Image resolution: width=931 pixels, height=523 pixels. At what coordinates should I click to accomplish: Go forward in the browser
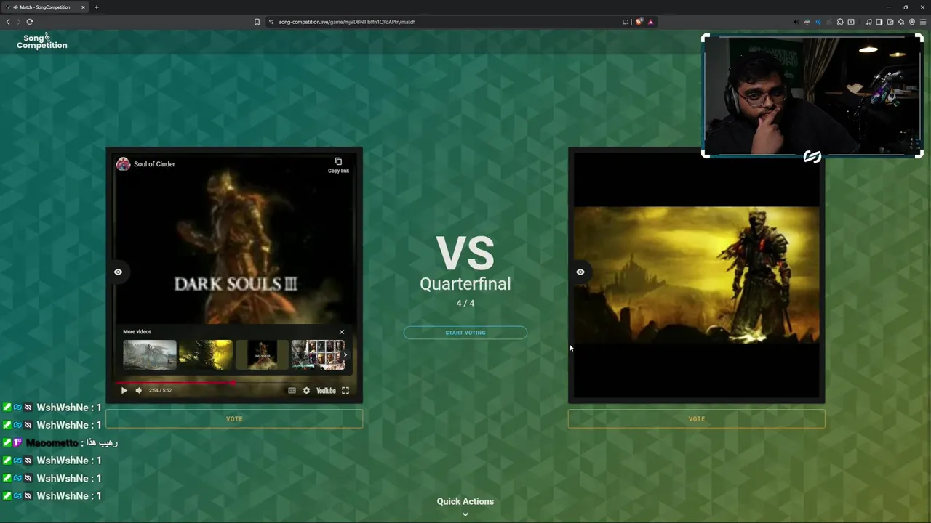point(19,22)
